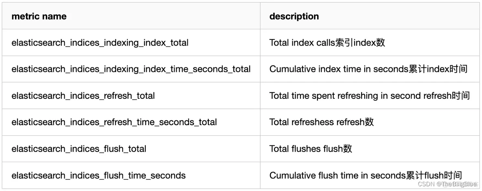Select the elasticsearch_indices_indexing_index_time_seconds_total metric cell
Image resolution: width=482 pixels, height=191 pixels.
pyautogui.click(x=131, y=69)
